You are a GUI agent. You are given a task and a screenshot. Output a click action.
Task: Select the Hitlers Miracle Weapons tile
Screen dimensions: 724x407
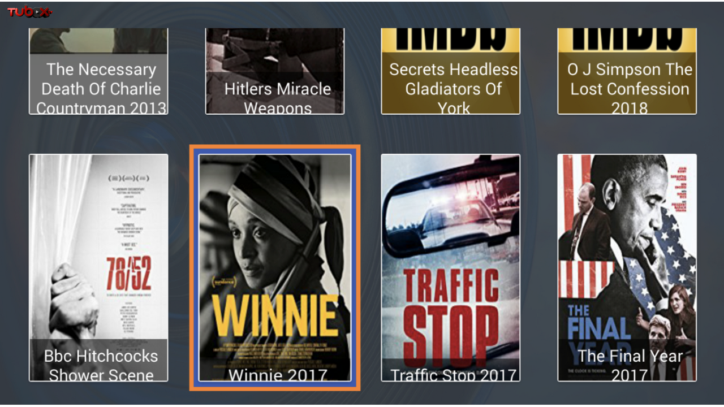click(275, 71)
